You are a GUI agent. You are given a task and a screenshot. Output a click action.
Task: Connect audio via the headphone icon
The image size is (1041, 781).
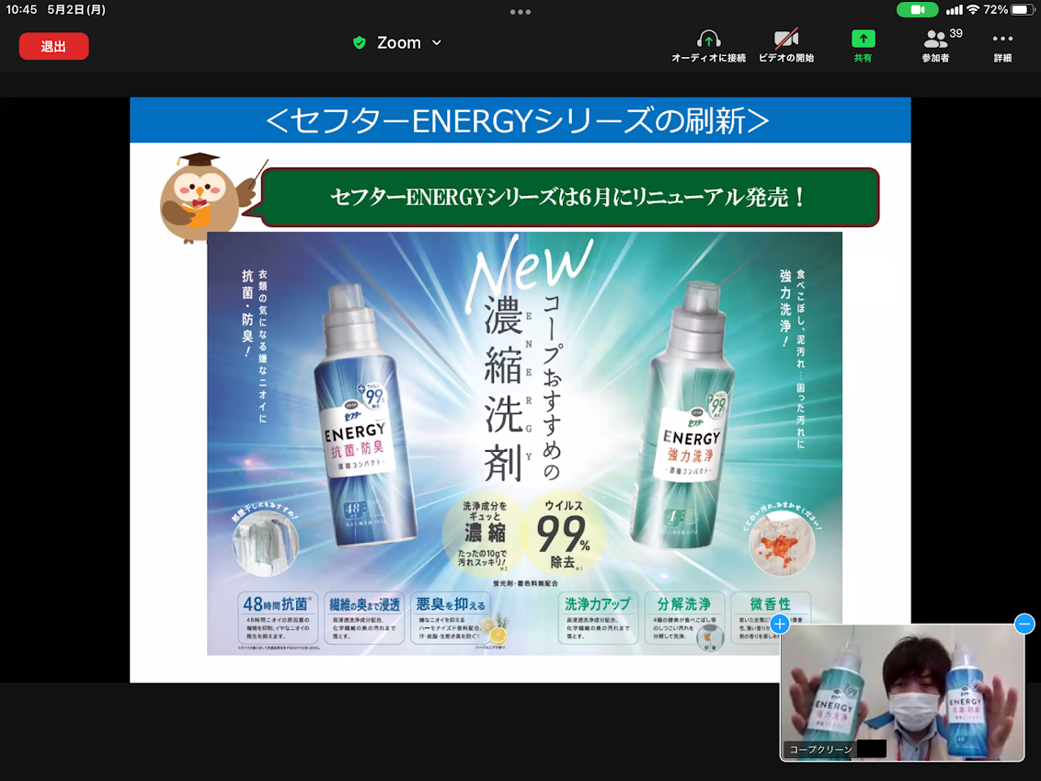708,38
